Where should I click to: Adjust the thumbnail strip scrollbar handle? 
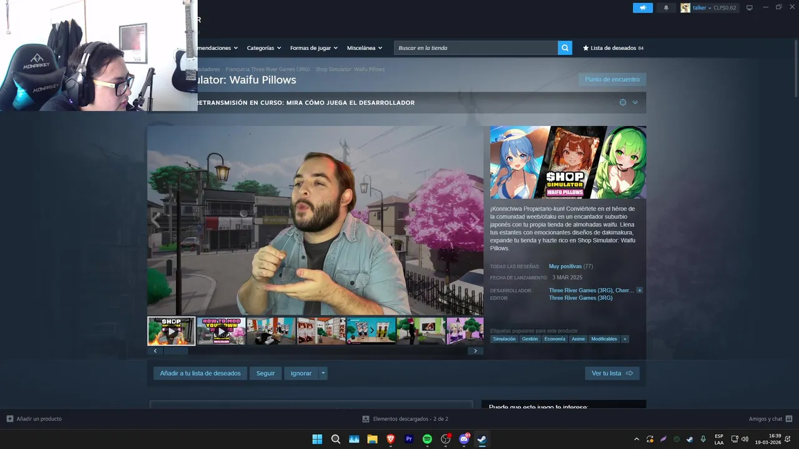[175, 351]
